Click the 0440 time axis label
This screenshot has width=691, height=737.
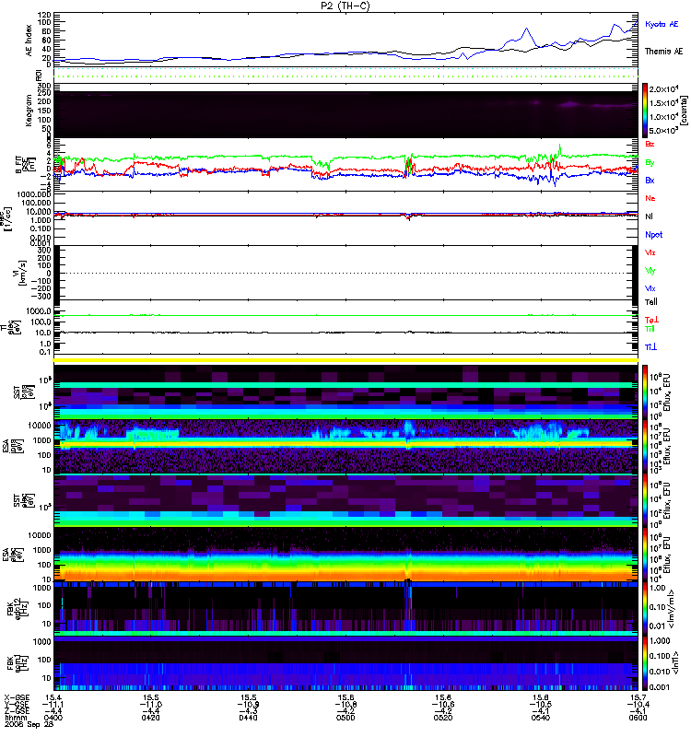tap(248, 718)
